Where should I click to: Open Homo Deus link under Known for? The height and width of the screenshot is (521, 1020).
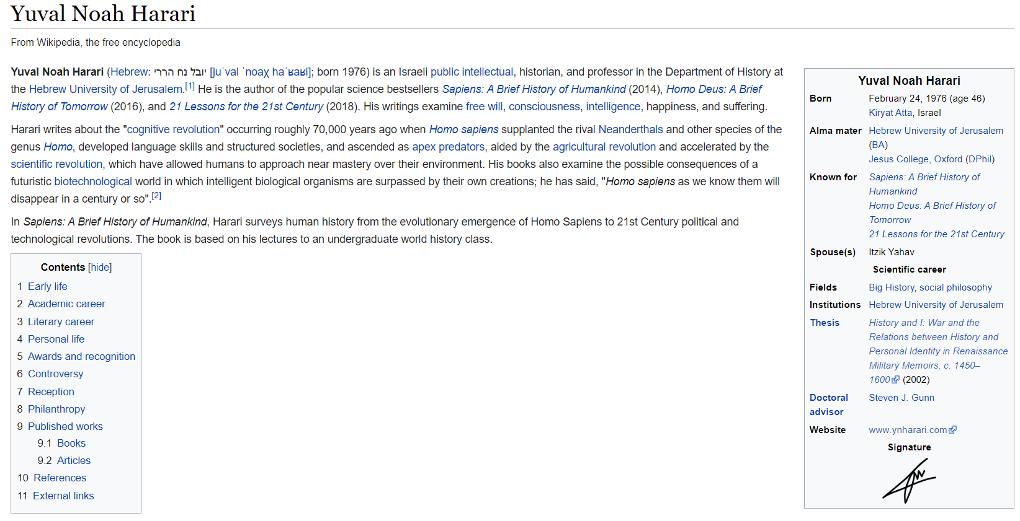click(x=932, y=212)
